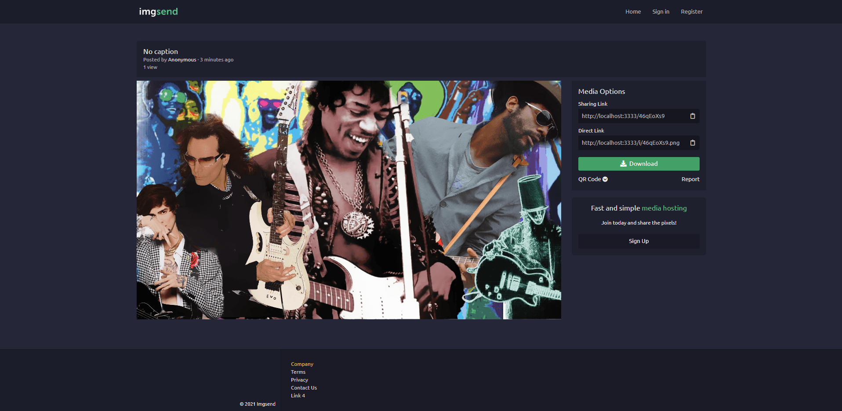Screen dimensions: 842x411
Task: Click the '© 2021 Imgsend' copyright text
Action: click(258, 404)
